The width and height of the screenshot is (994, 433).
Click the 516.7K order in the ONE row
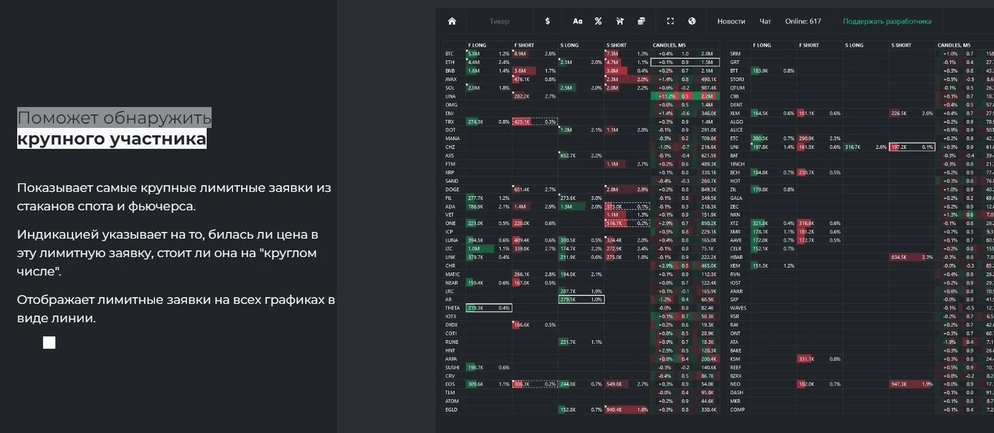click(627, 223)
